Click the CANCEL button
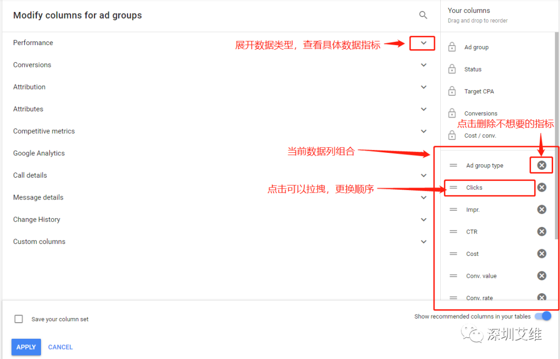 tap(60, 347)
